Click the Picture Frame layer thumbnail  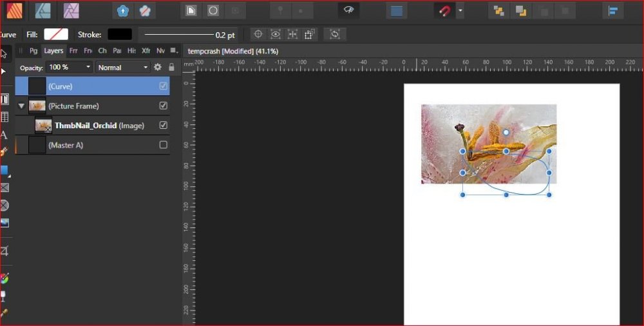pos(37,106)
